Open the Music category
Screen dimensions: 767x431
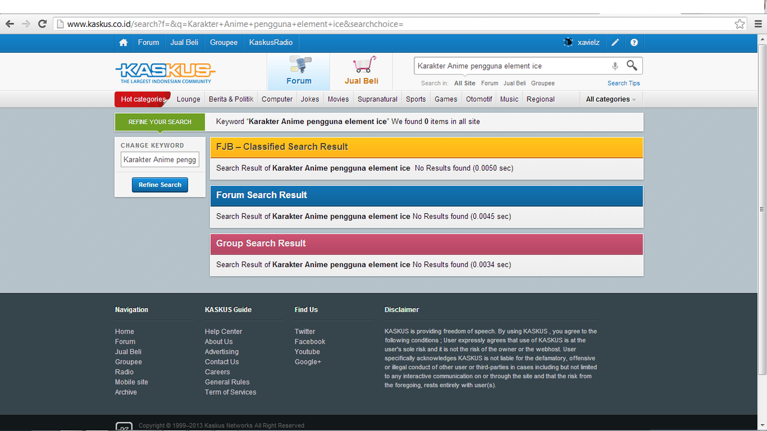509,99
